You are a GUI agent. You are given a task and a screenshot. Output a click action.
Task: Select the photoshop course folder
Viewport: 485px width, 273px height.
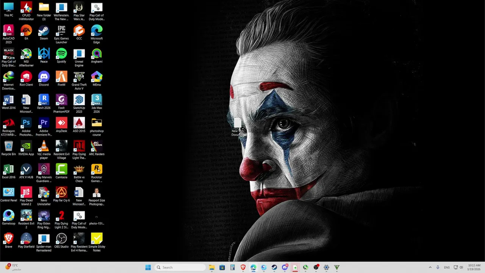tap(97, 127)
